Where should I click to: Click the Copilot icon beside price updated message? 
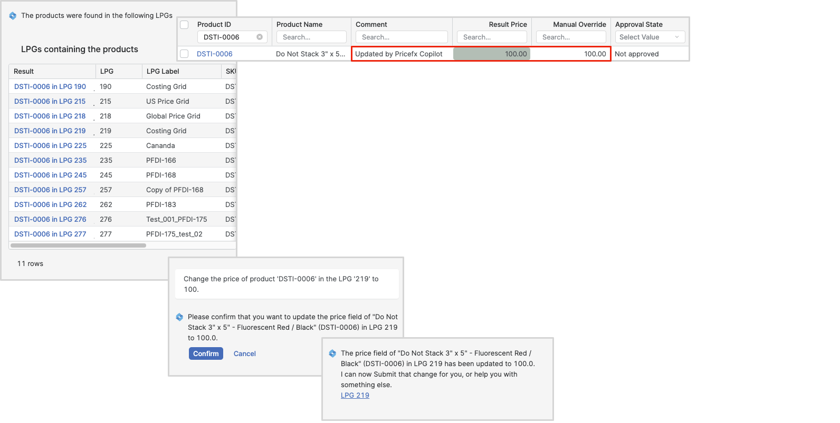pyautogui.click(x=332, y=353)
